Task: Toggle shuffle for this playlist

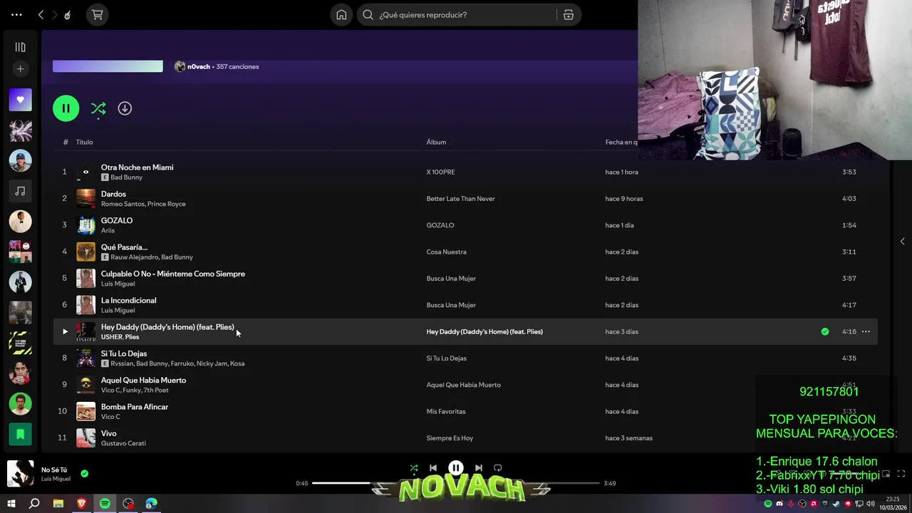Action: 98,108
